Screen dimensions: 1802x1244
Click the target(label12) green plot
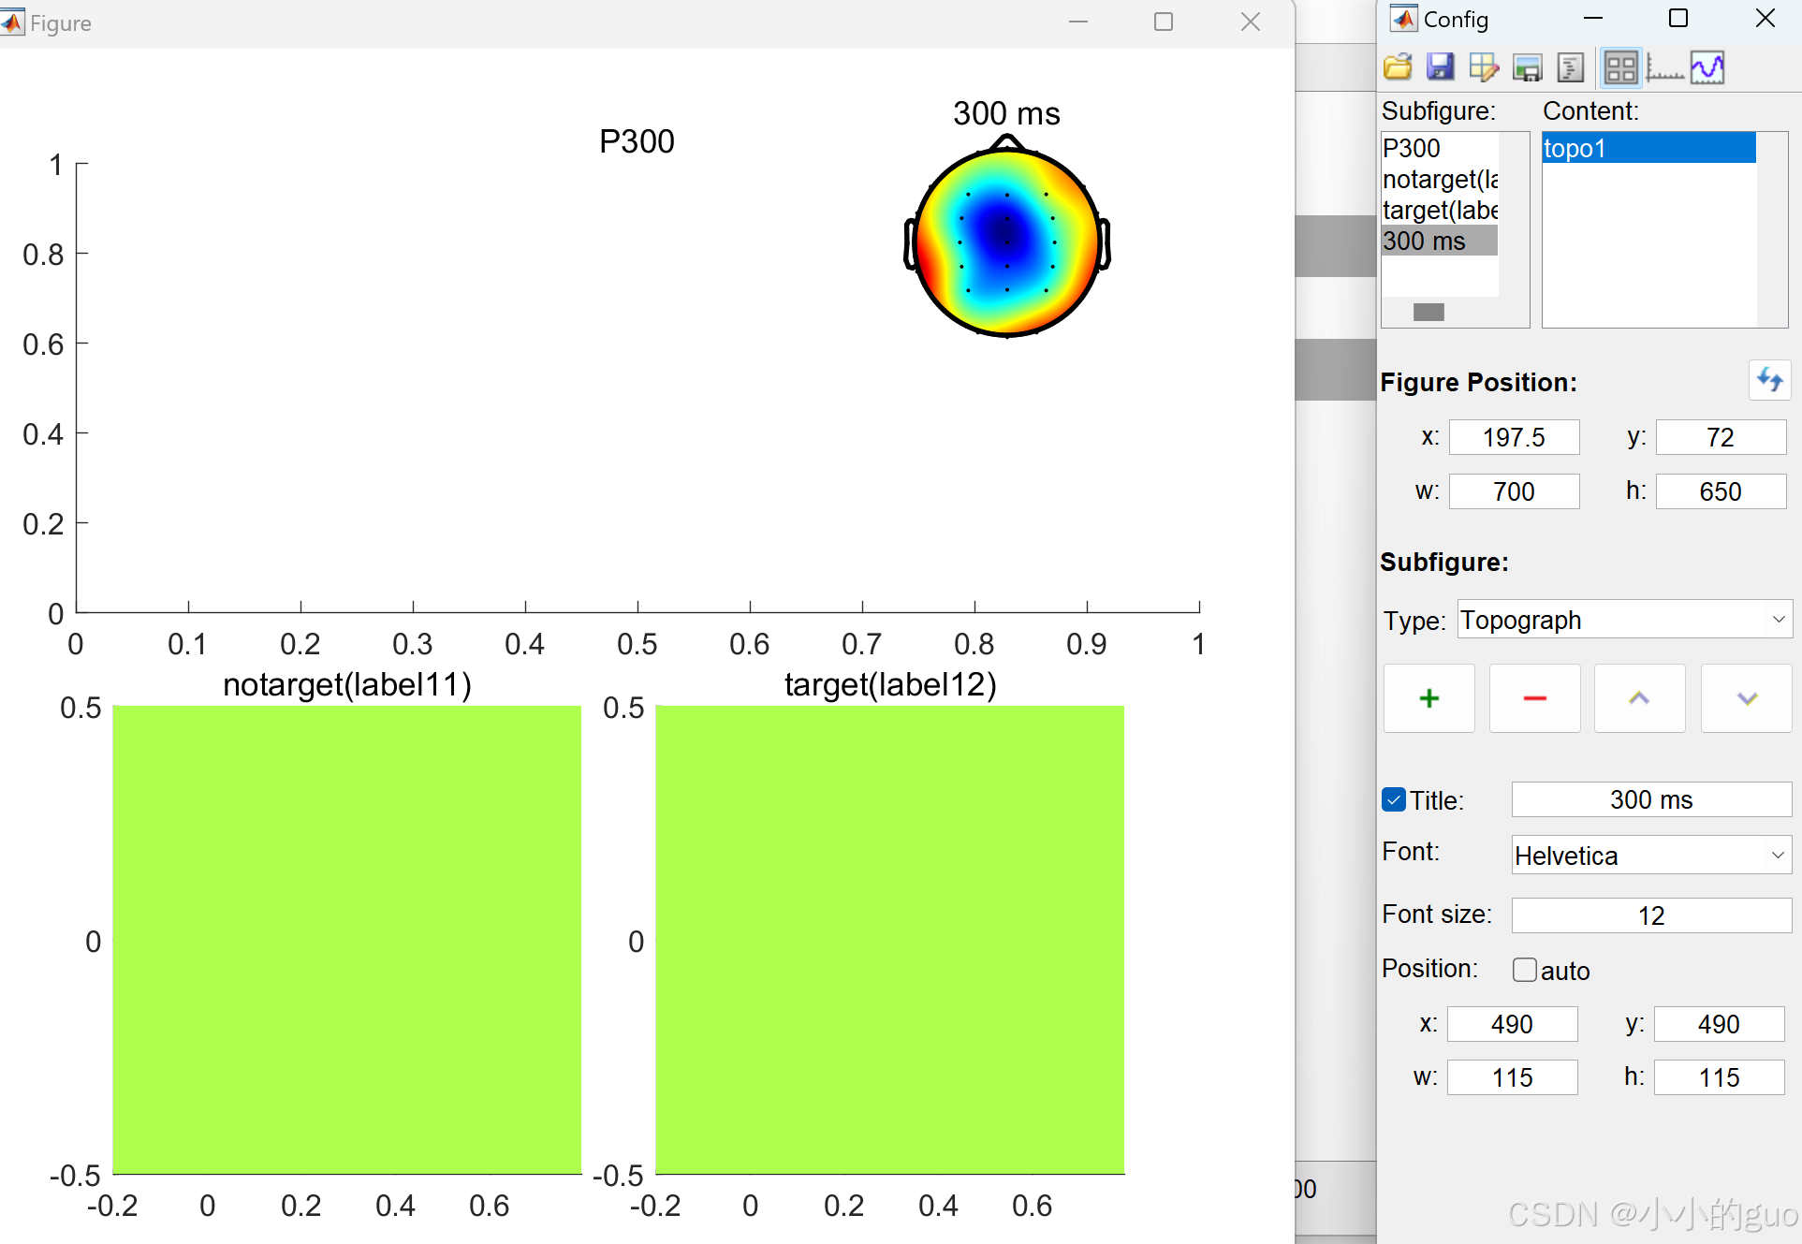click(x=890, y=940)
